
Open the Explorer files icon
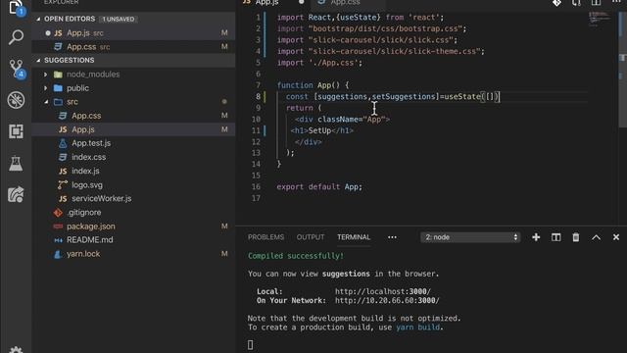(x=16, y=8)
